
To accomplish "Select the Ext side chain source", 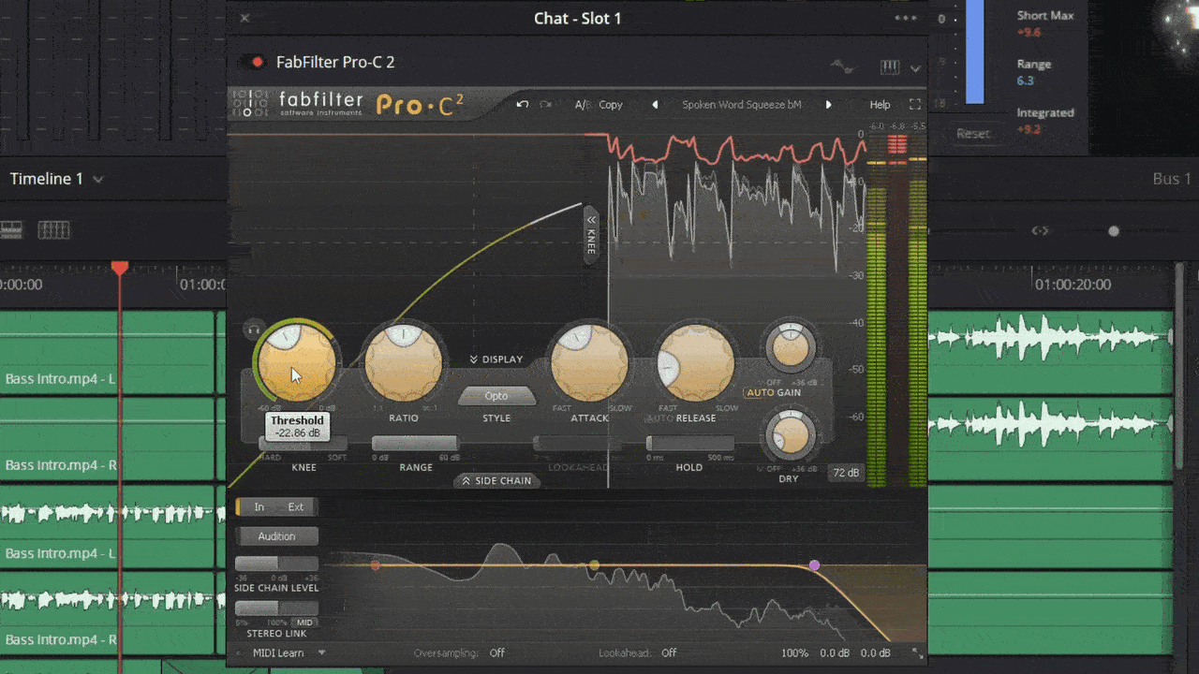I will click(296, 507).
